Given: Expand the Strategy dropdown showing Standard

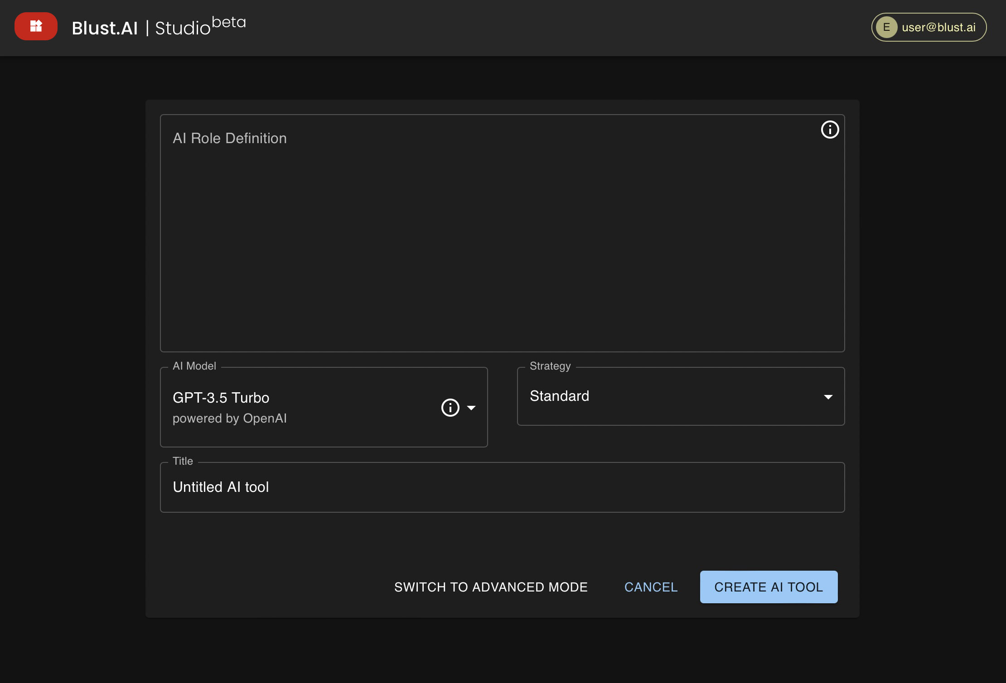Looking at the screenshot, I should (681, 396).
